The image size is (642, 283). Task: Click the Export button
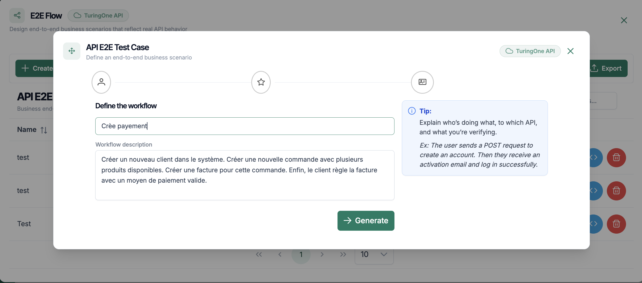click(x=608, y=68)
